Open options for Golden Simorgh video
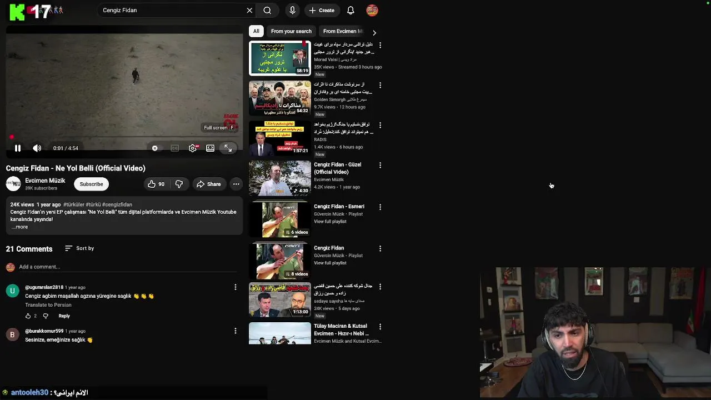Screen dimensions: 711x400 coord(380,86)
